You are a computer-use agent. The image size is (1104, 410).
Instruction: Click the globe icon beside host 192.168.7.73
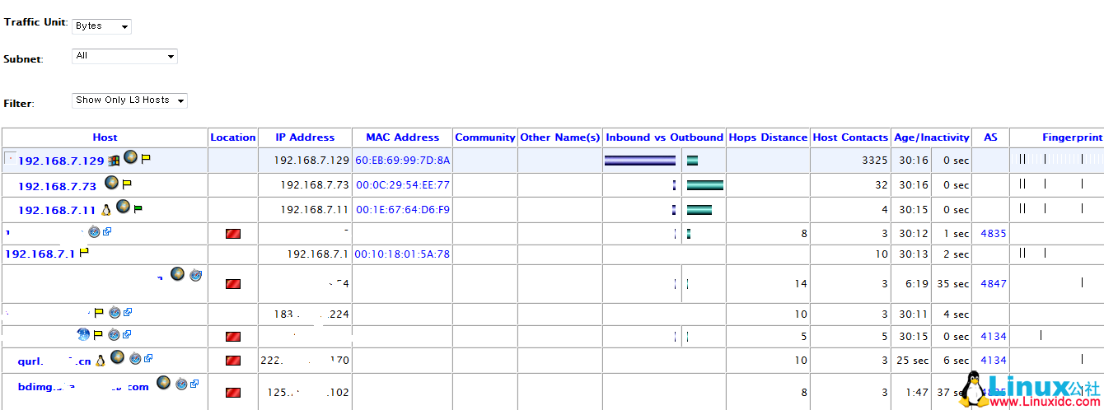pos(111,183)
